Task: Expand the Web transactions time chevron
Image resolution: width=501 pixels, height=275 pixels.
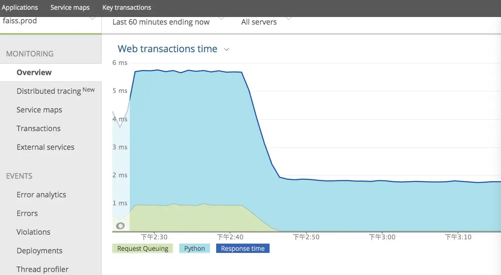Action: [226, 49]
